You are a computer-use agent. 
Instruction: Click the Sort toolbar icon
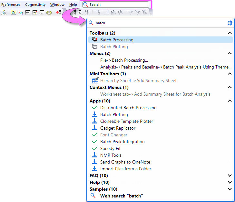tap(87, 13)
